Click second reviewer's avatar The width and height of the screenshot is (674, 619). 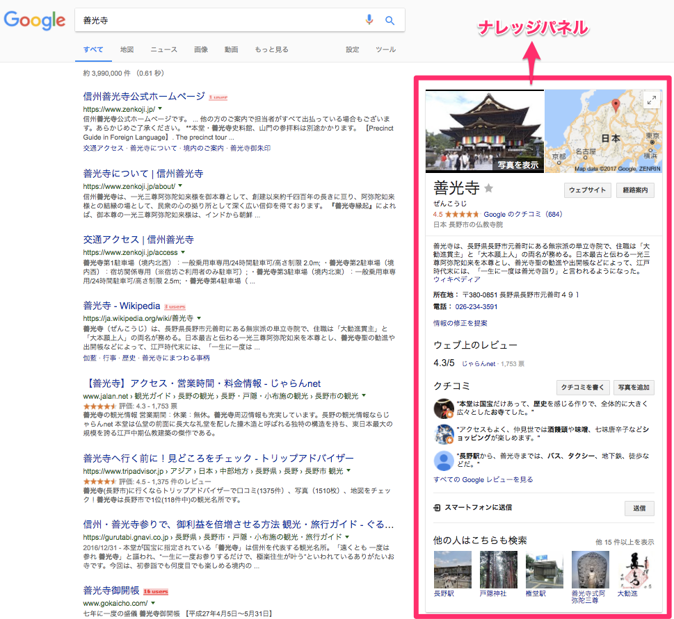click(444, 434)
